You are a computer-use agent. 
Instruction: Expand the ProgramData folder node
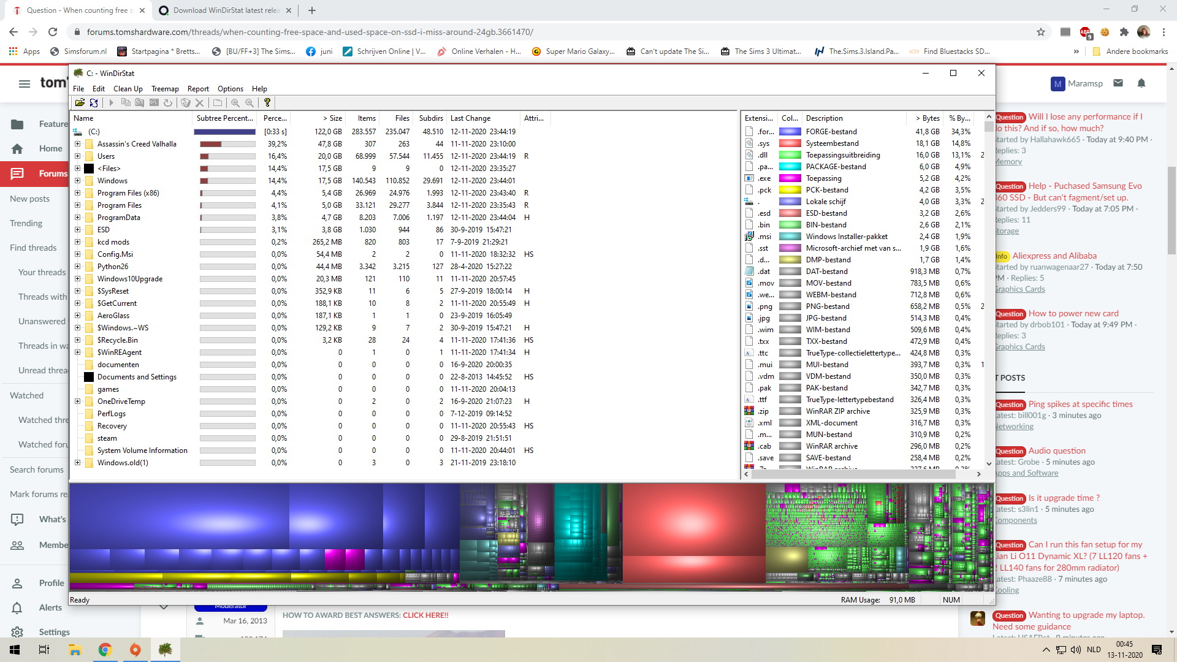[77, 218]
